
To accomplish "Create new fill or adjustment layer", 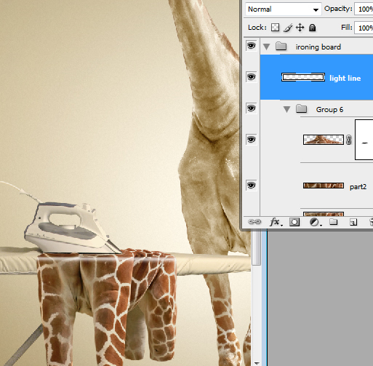I will tap(316, 222).
